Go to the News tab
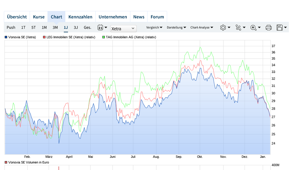The height and width of the screenshot is (170, 293). (139, 17)
